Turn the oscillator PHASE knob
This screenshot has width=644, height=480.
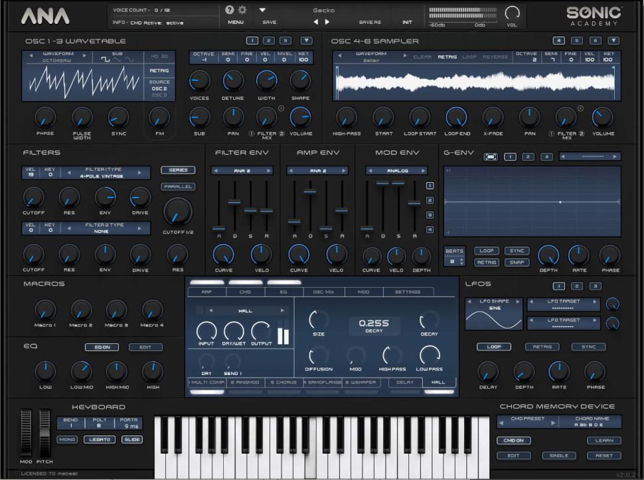(45, 118)
